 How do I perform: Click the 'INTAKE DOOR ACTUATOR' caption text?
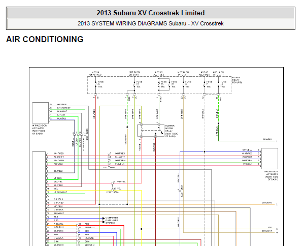coord(39,130)
